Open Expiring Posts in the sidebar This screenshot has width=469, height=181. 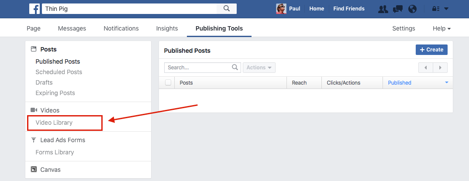click(x=55, y=93)
